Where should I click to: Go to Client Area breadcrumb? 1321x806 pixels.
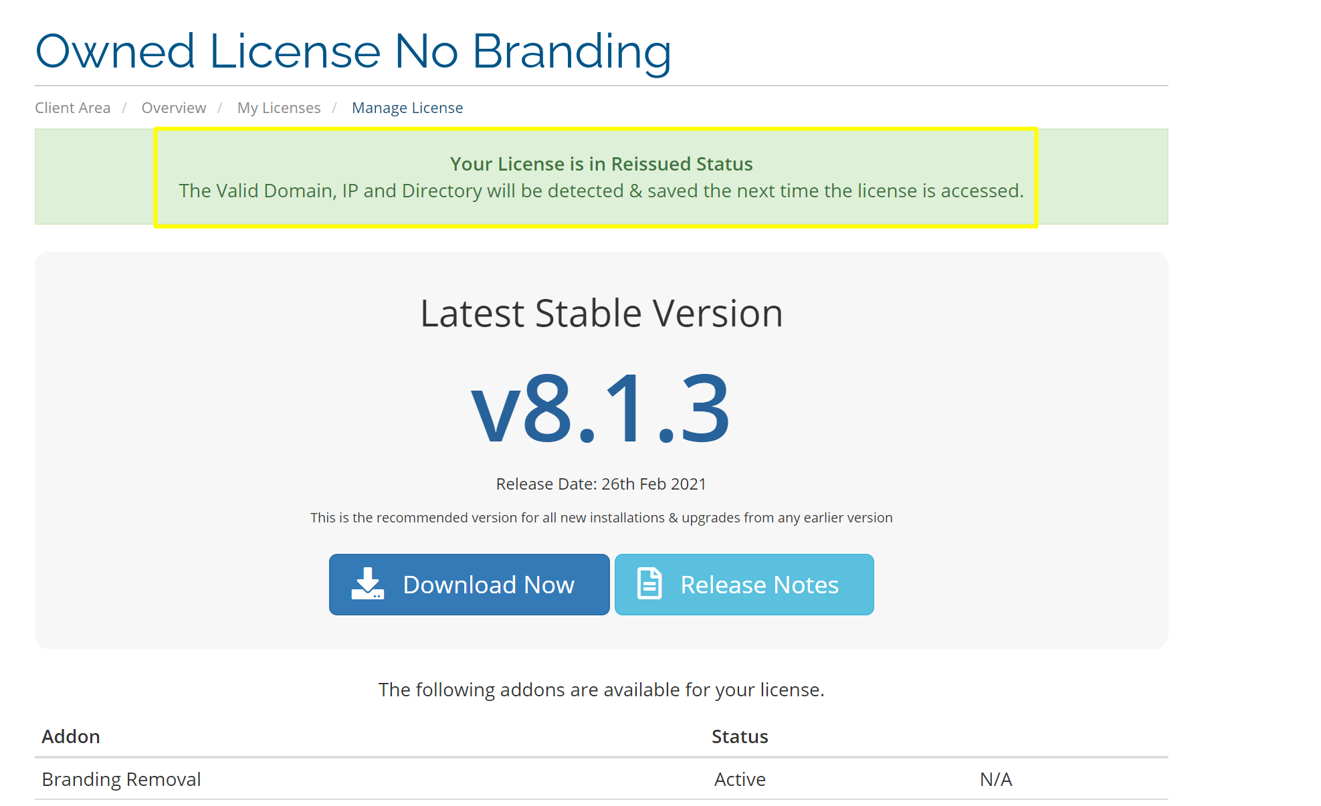[x=72, y=108]
